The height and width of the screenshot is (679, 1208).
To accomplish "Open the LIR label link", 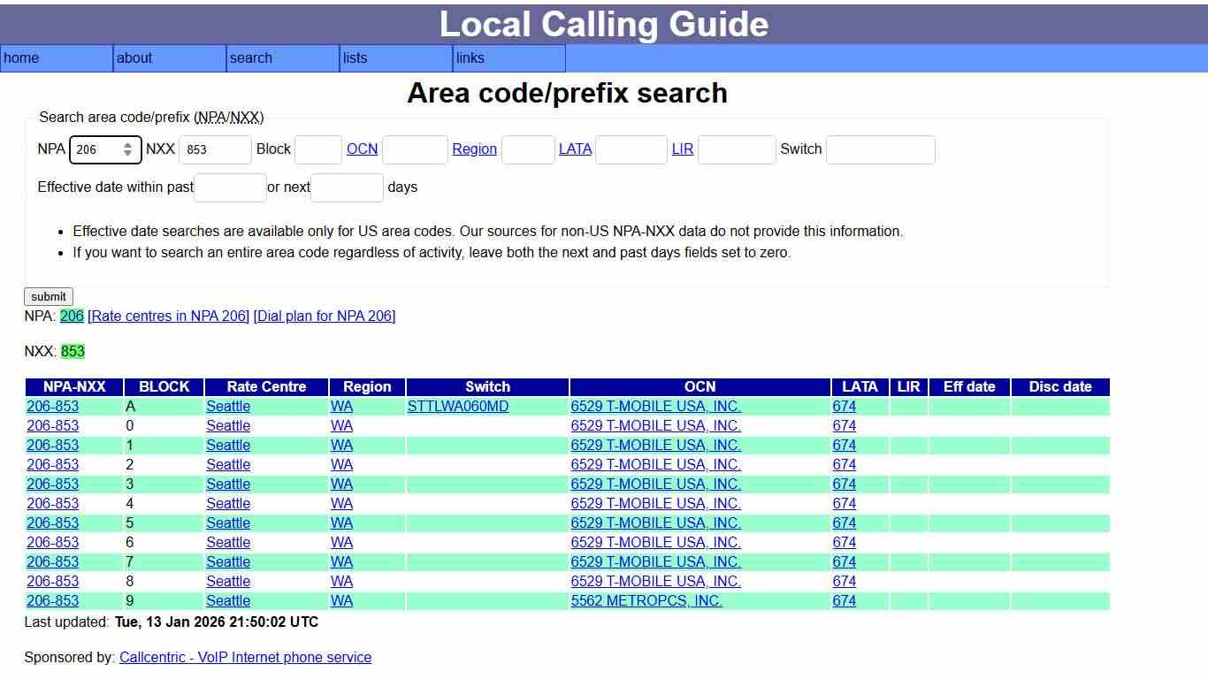I will pyautogui.click(x=682, y=149).
